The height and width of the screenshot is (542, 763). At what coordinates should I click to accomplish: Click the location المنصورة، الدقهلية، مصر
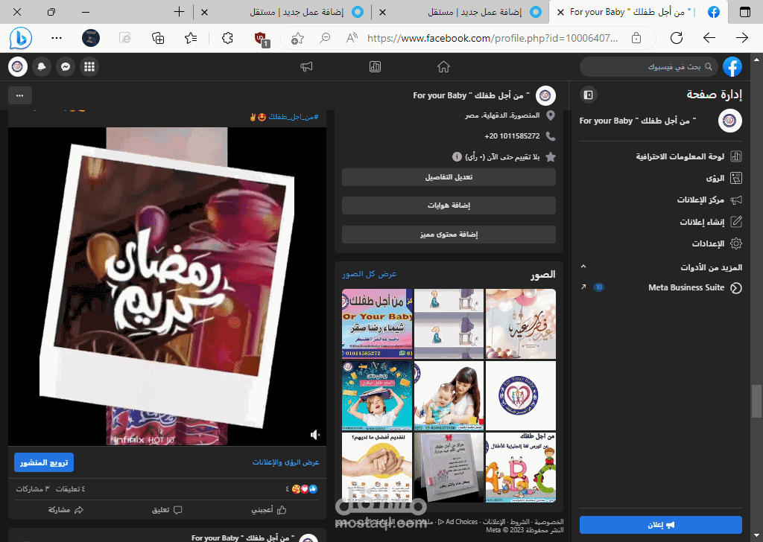(x=502, y=115)
